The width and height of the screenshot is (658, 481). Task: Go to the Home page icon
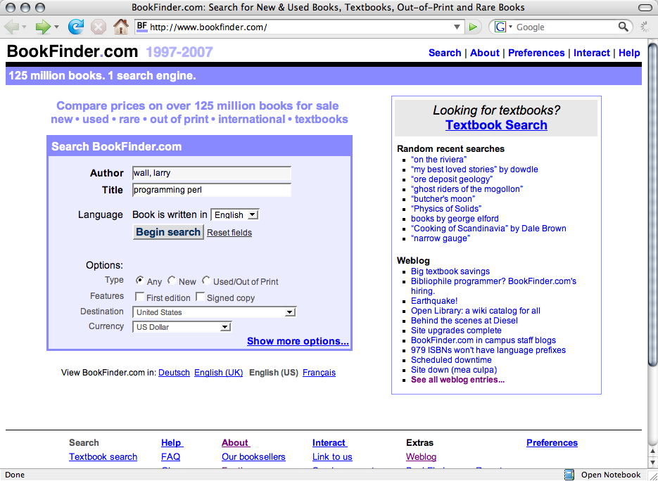(121, 27)
